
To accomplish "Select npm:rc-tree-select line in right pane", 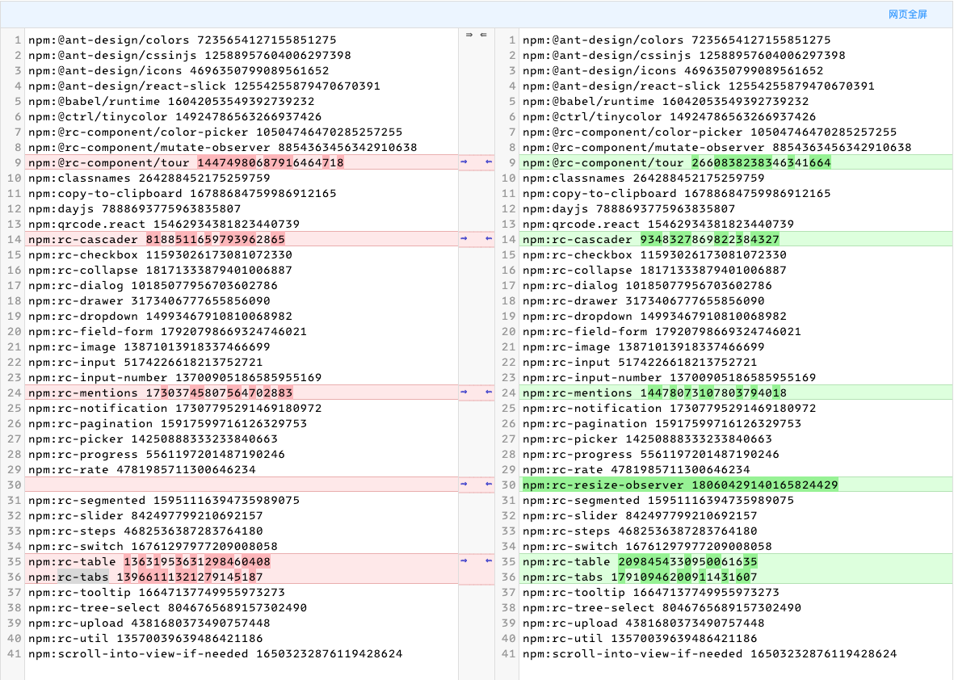I will [x=662, y=607].
